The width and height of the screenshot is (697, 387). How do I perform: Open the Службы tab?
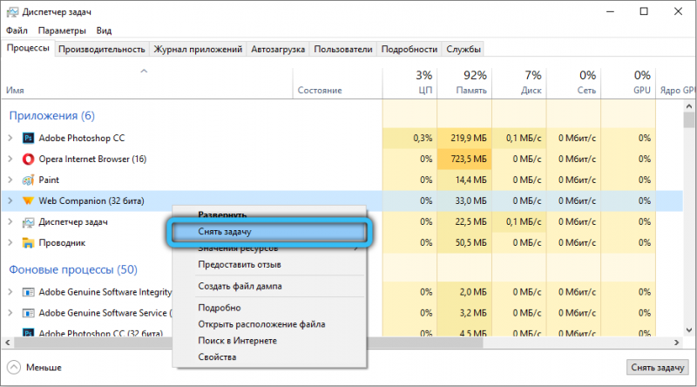click(464, 49)
